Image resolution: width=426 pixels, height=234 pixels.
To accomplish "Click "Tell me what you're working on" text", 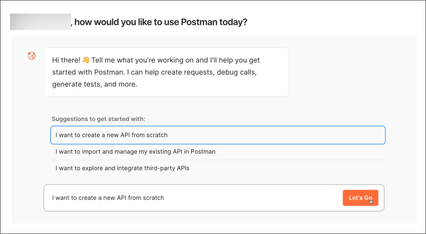I will 141,60.
